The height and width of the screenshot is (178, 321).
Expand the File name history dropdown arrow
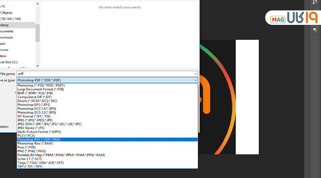pyautogui.click(x=195, y=74)
